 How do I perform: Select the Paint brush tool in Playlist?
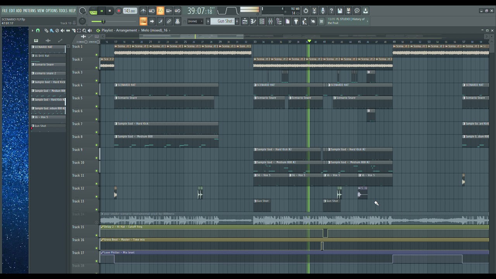point(52,30)
